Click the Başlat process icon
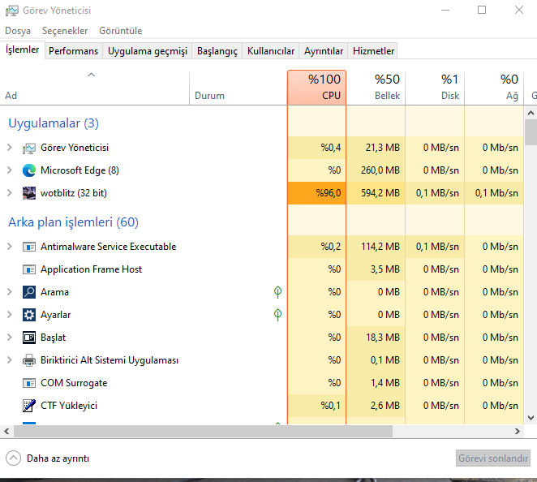 [29, 338]
